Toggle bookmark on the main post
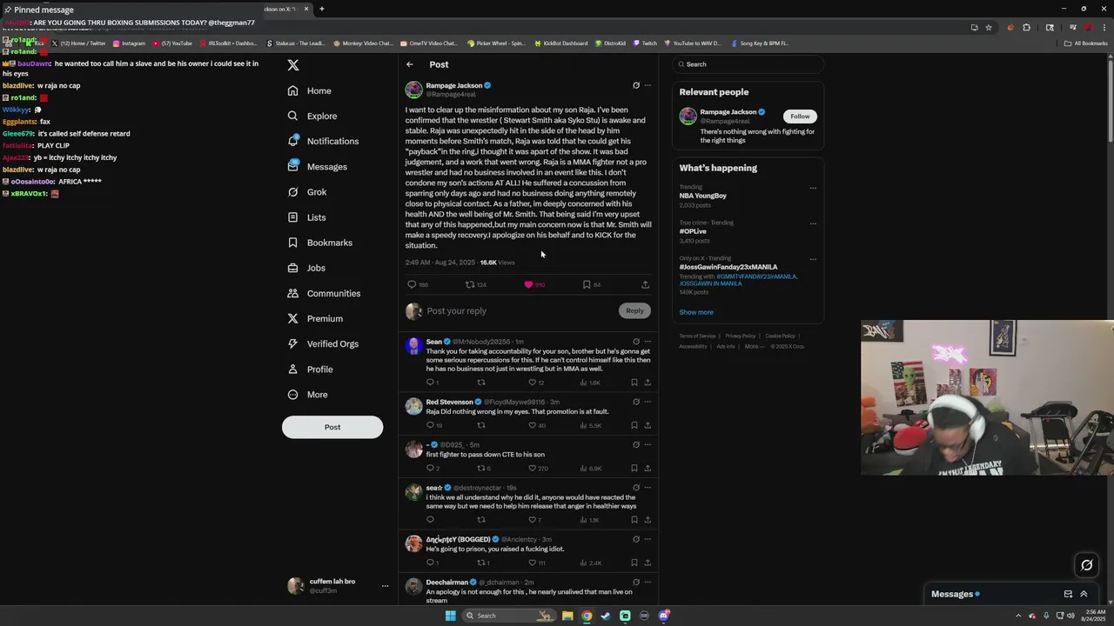 [587, 284]
